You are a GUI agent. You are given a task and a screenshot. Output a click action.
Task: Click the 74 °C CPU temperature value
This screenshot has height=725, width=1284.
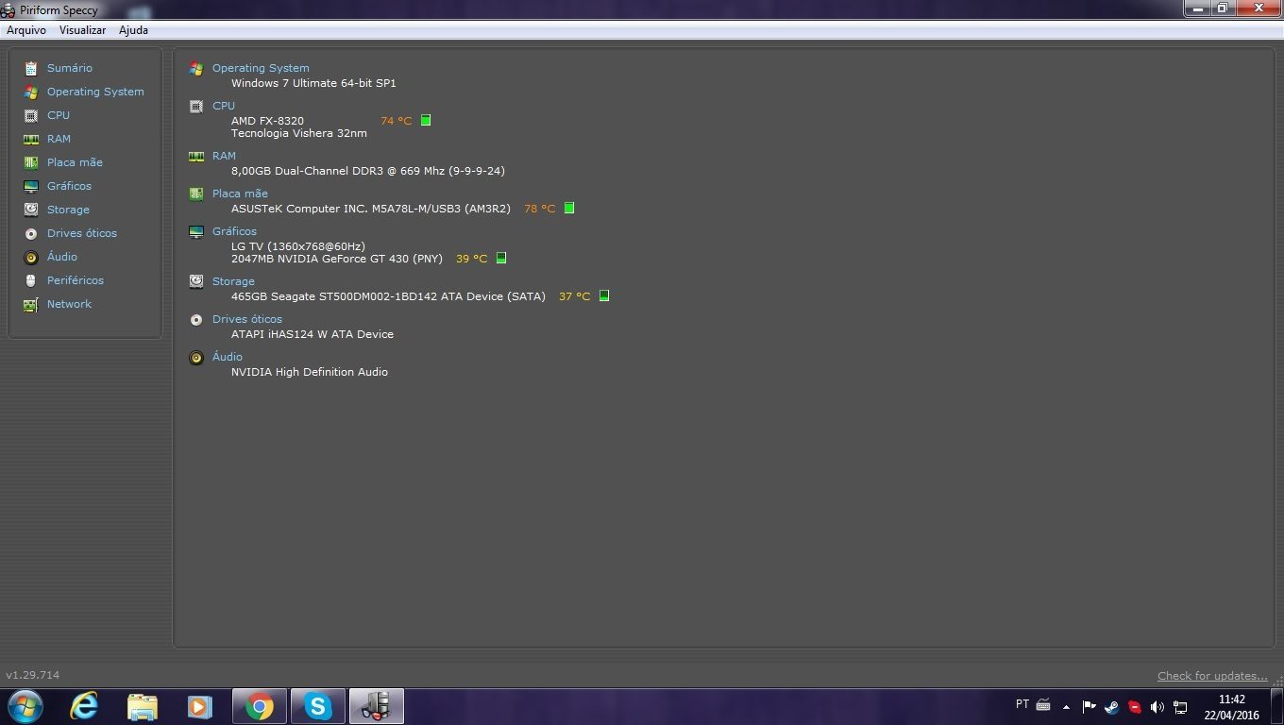[397, 121]
